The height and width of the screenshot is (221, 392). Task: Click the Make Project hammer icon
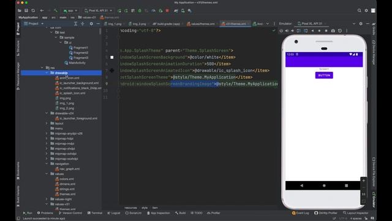tap(56, 11)
